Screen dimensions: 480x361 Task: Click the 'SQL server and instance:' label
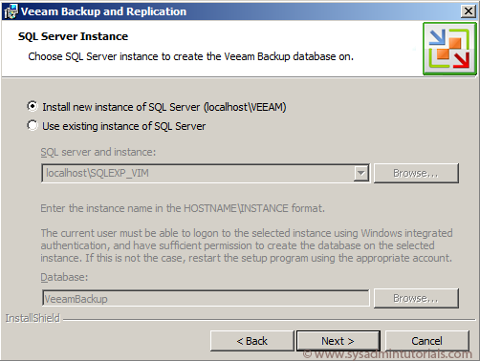[98, 152]
